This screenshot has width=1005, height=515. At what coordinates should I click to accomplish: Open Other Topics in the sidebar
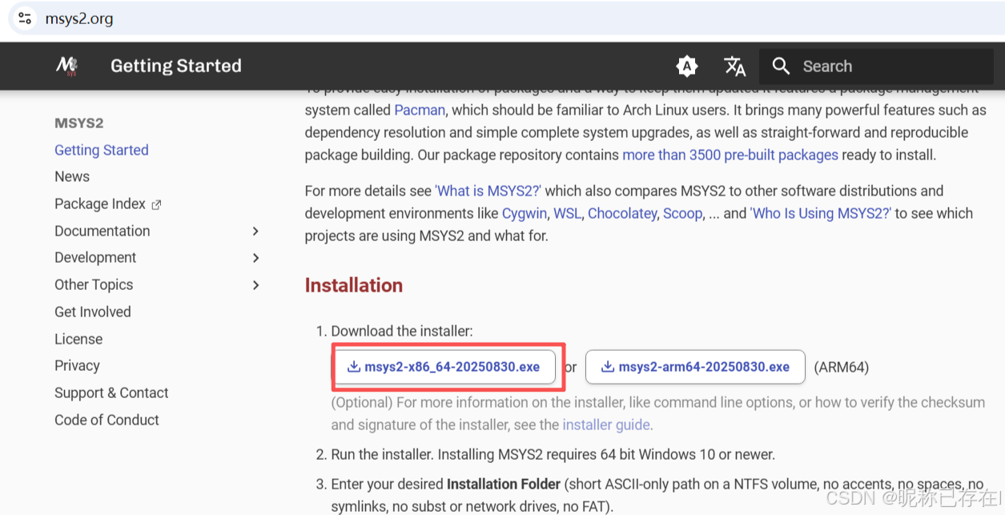click(94, 284)
